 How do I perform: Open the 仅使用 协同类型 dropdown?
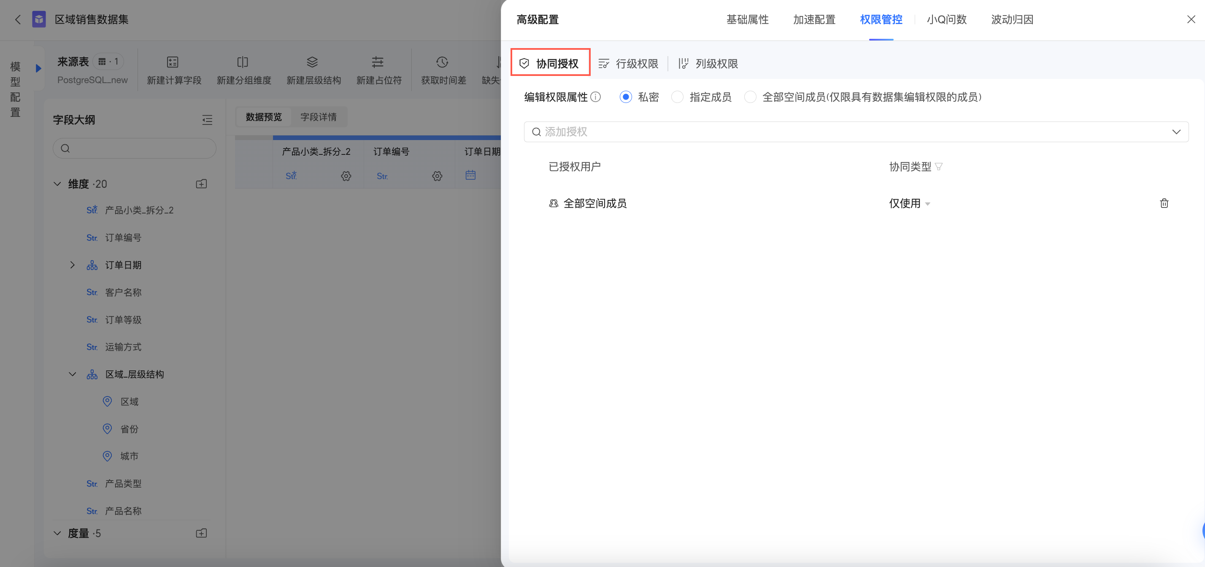click(x=909, y=203)
